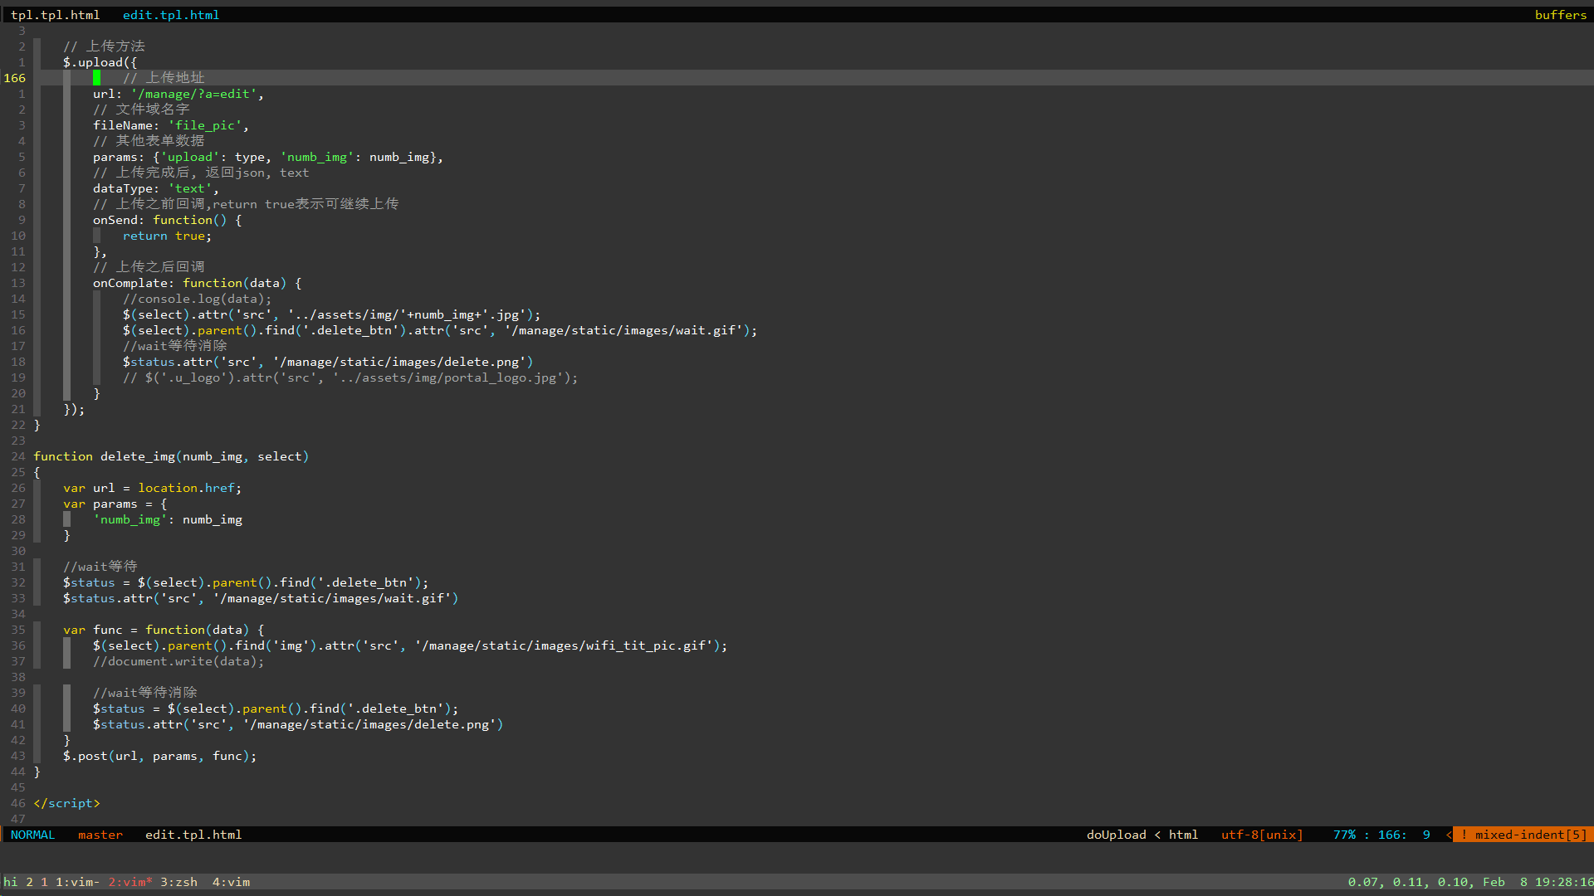Click the var func = function(data) line
Screen dimensions: 1594x896
point(164,630)
